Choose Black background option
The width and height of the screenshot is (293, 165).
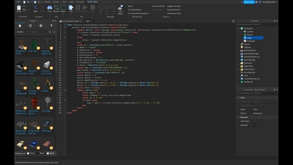coord(41,153)
